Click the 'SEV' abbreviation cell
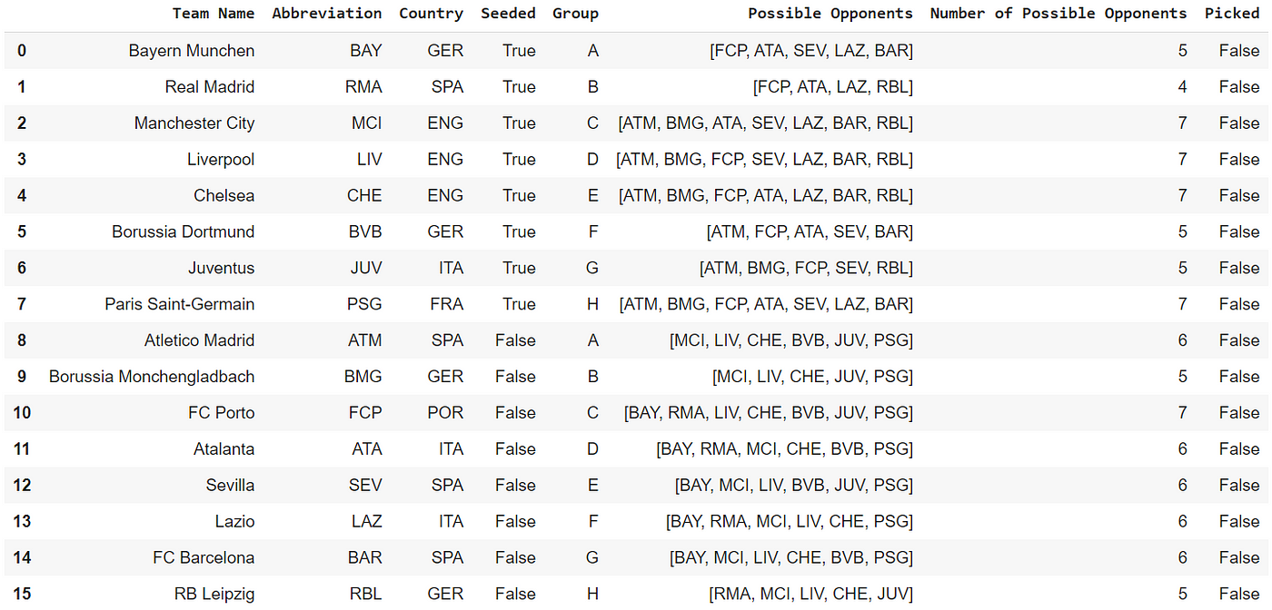Viewport: 1272px width, 610px height. [x=365, y=486]
